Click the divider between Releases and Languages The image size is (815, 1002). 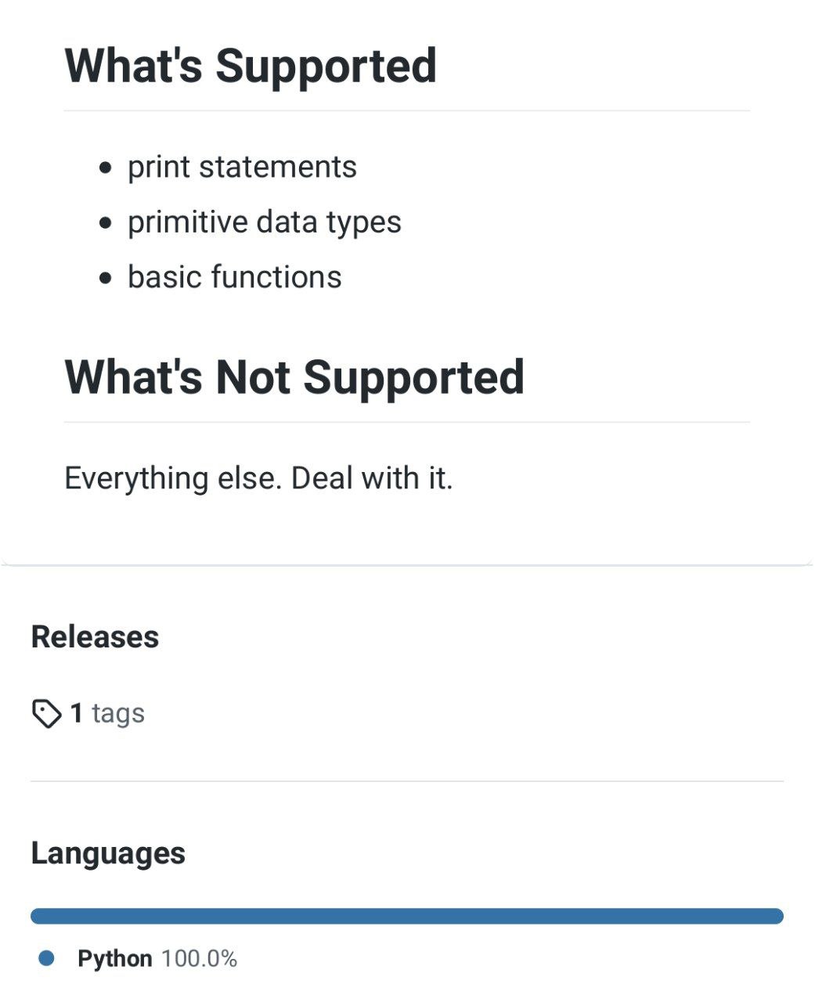[407, 781]
